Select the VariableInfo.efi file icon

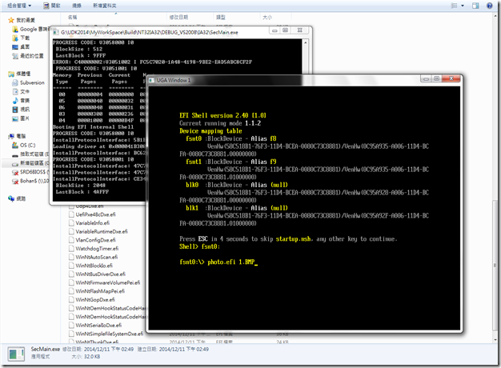[71, 223]
